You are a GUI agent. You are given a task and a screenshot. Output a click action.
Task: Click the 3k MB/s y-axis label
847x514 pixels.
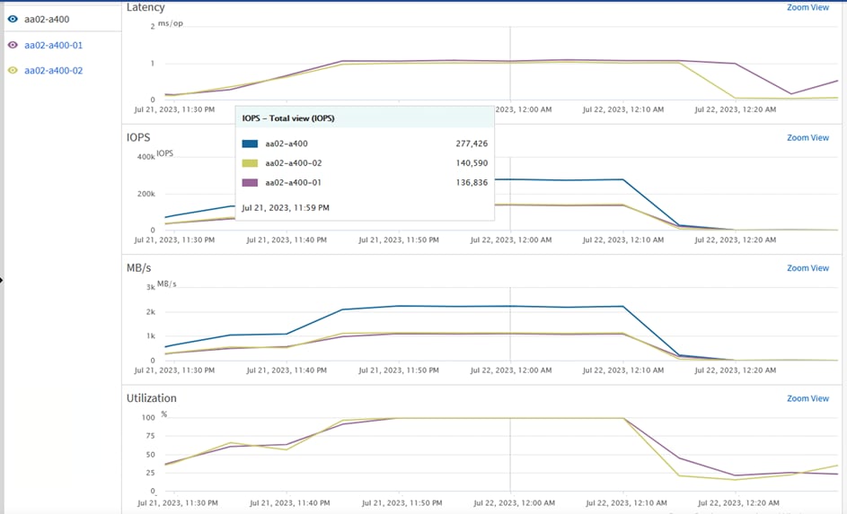151,287
